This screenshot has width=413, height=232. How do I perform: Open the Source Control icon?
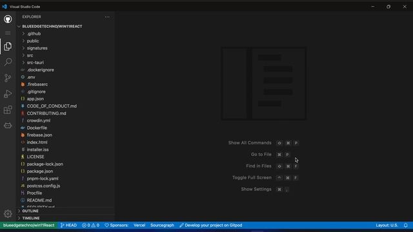(8, 78)
